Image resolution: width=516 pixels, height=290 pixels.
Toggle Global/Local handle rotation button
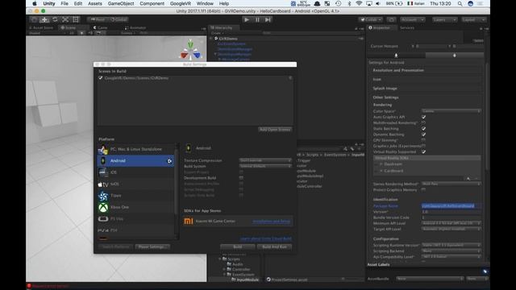click(119, 19)
